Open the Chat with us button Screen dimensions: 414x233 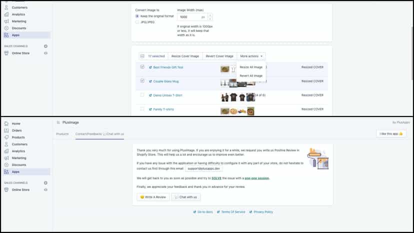point(186,197)
